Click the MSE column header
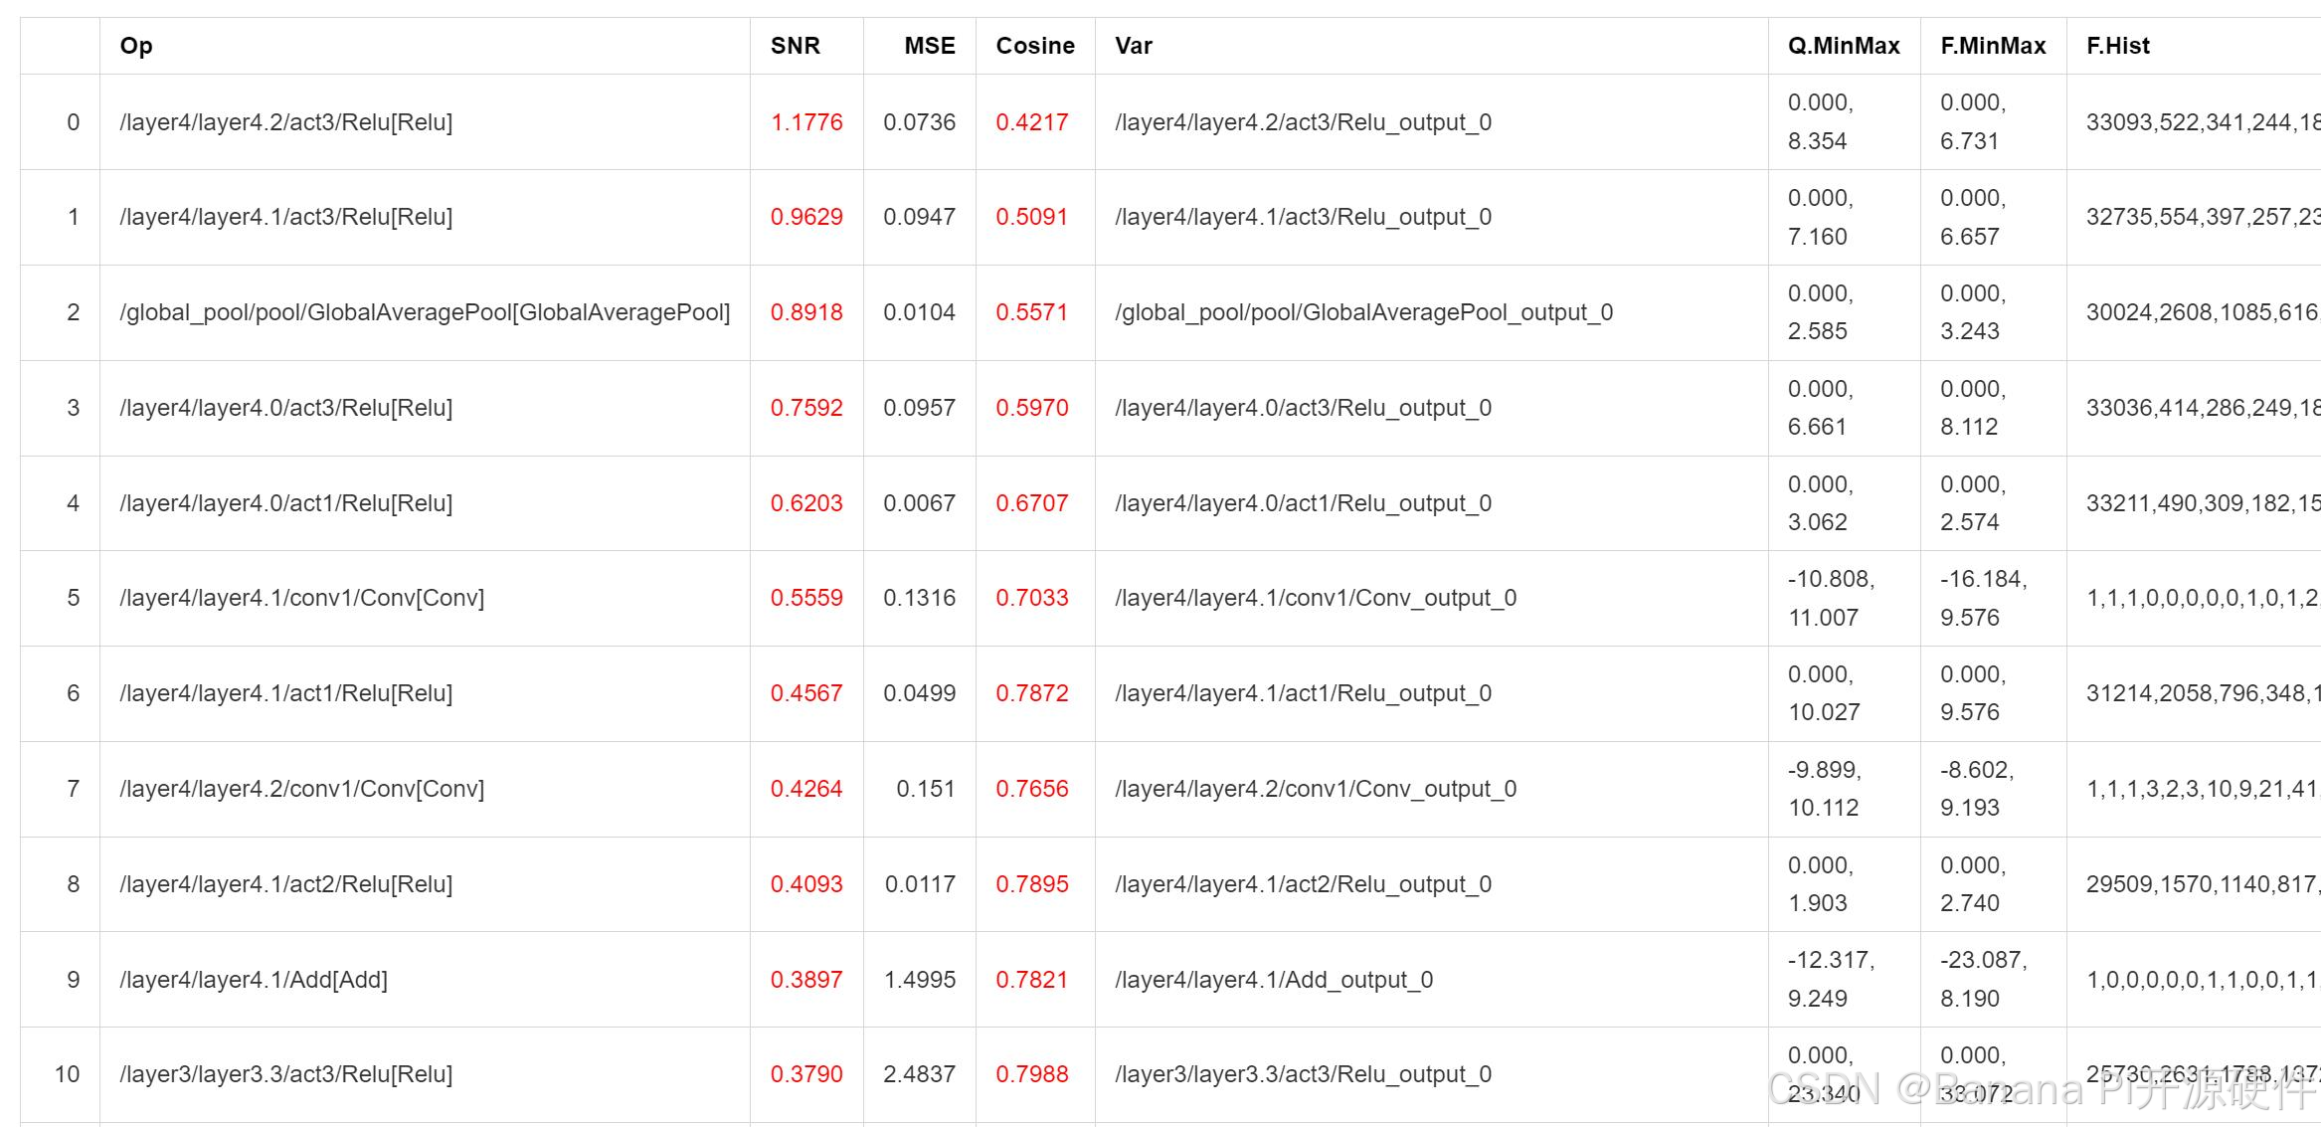The image size is (2321, 1127). (929, 46)
